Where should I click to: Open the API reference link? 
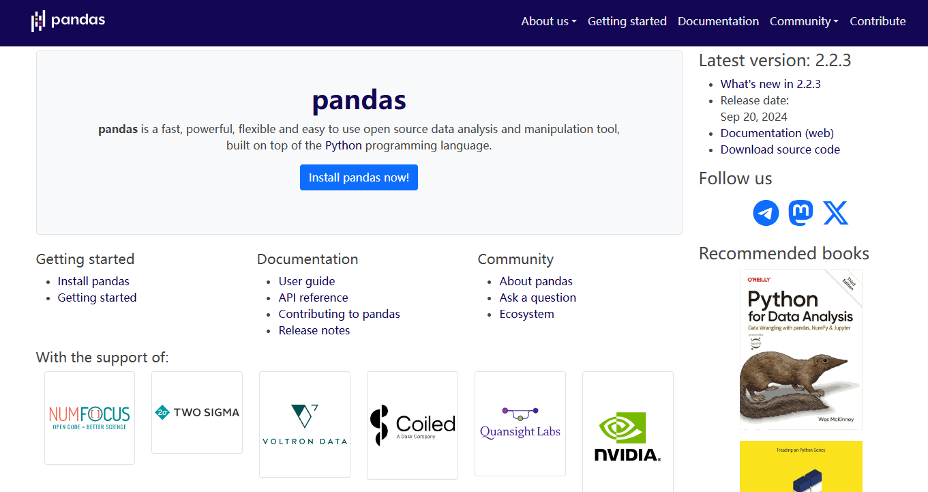coord(313,298)
